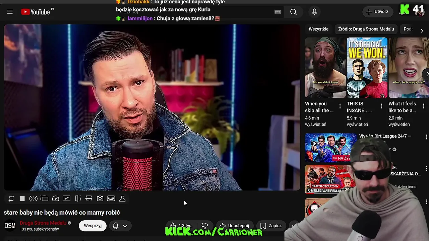
Task: Take a screenshot with the camera icon
Action: (100, 198)
